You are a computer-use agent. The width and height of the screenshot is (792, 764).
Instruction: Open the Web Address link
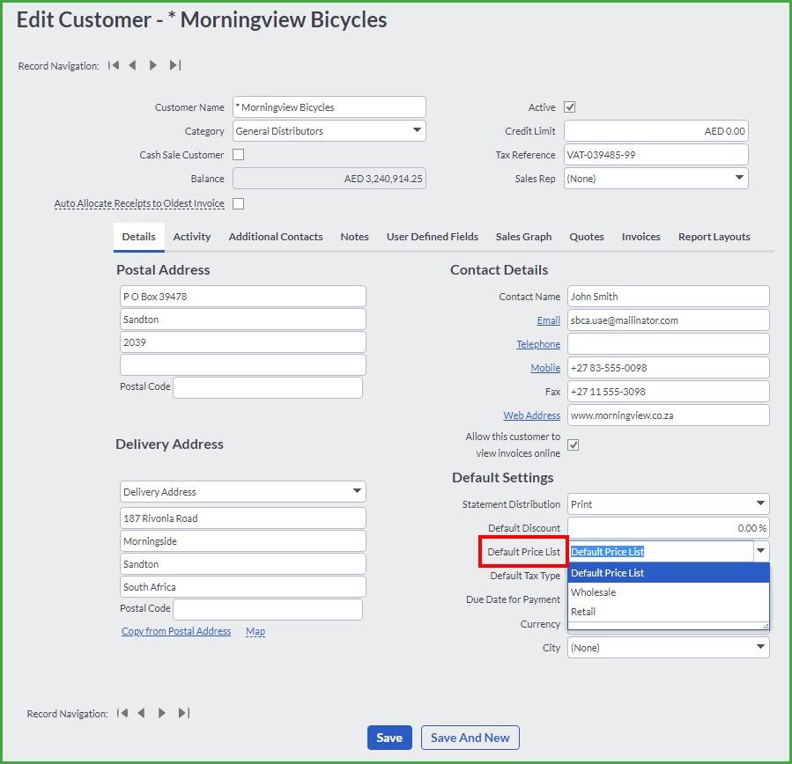coord(532,415)
